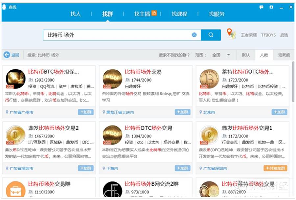This screenshot has width=296, height=200.
Task: Join the 比特币场外交易 group with 加群
Action: [x=183, y=112]
